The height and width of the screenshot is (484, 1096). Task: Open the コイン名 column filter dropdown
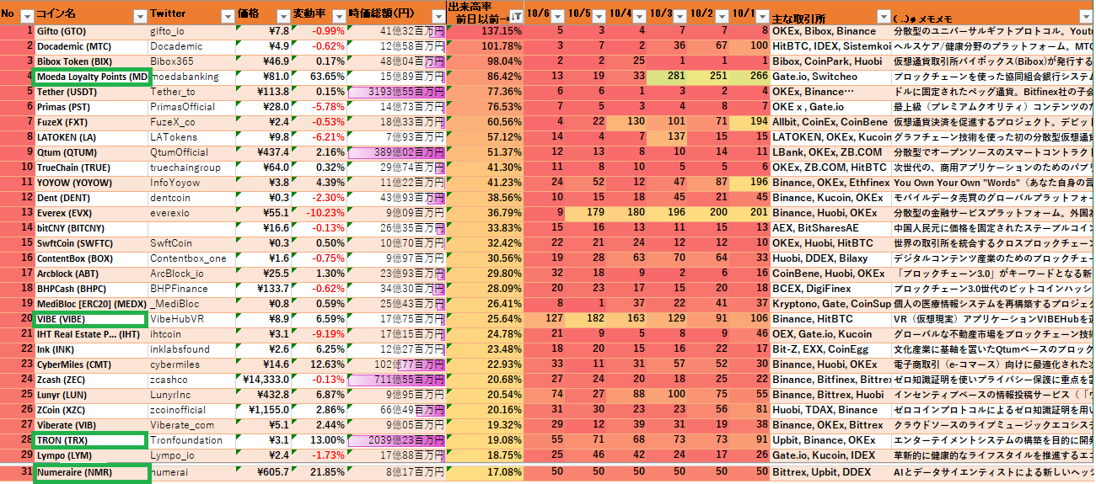tap(139, 16)
